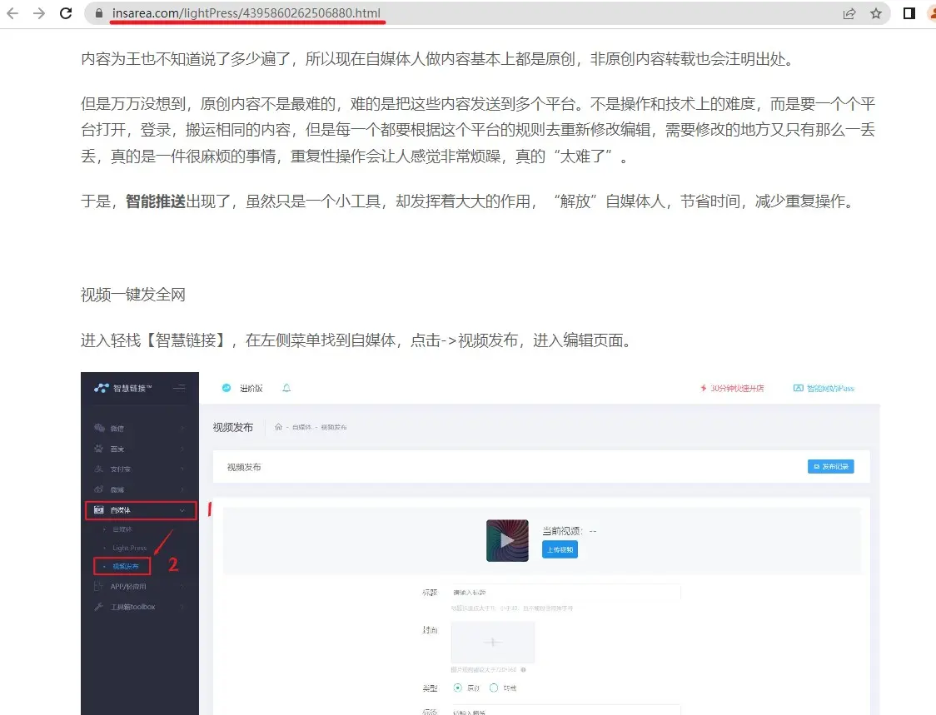Click the browser back arrow
936x715 pixels.
tap(12, 13)
